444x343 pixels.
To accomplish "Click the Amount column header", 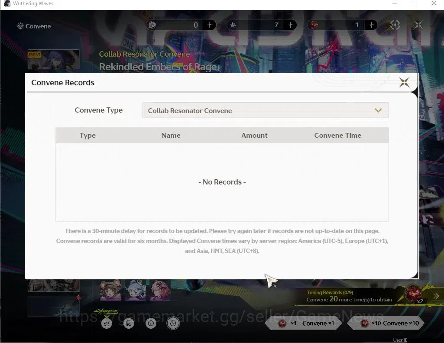I will click(254, 136).
